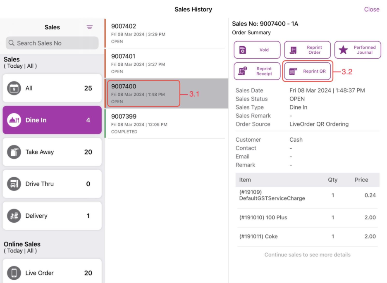Focus the Search Sales No field
The width and height of the screenshot is (387, 283).
pos(52,43)
